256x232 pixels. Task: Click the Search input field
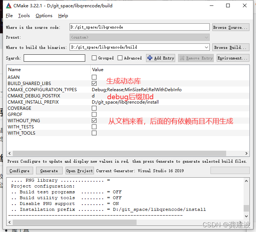click(x=54, y=58)
